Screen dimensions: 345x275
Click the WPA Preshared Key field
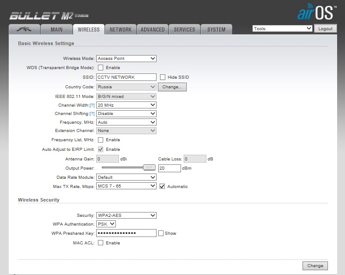pos(126,233)
